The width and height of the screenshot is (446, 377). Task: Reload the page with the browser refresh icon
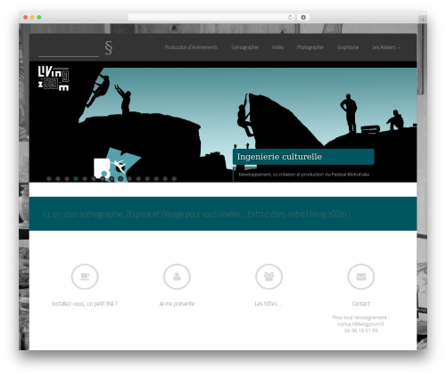pos(290,18)
